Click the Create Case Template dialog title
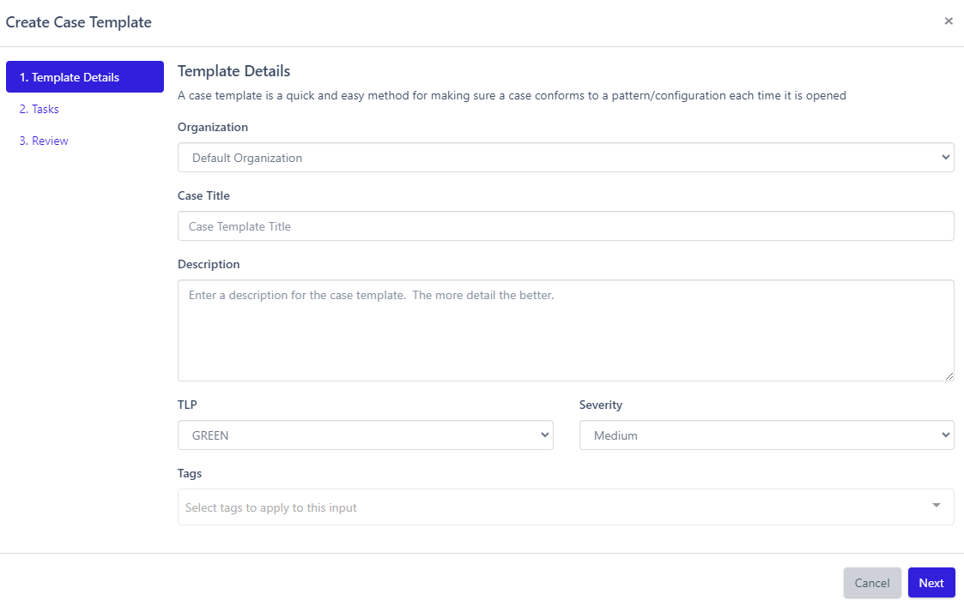The image size is (964, 606). 79,23
